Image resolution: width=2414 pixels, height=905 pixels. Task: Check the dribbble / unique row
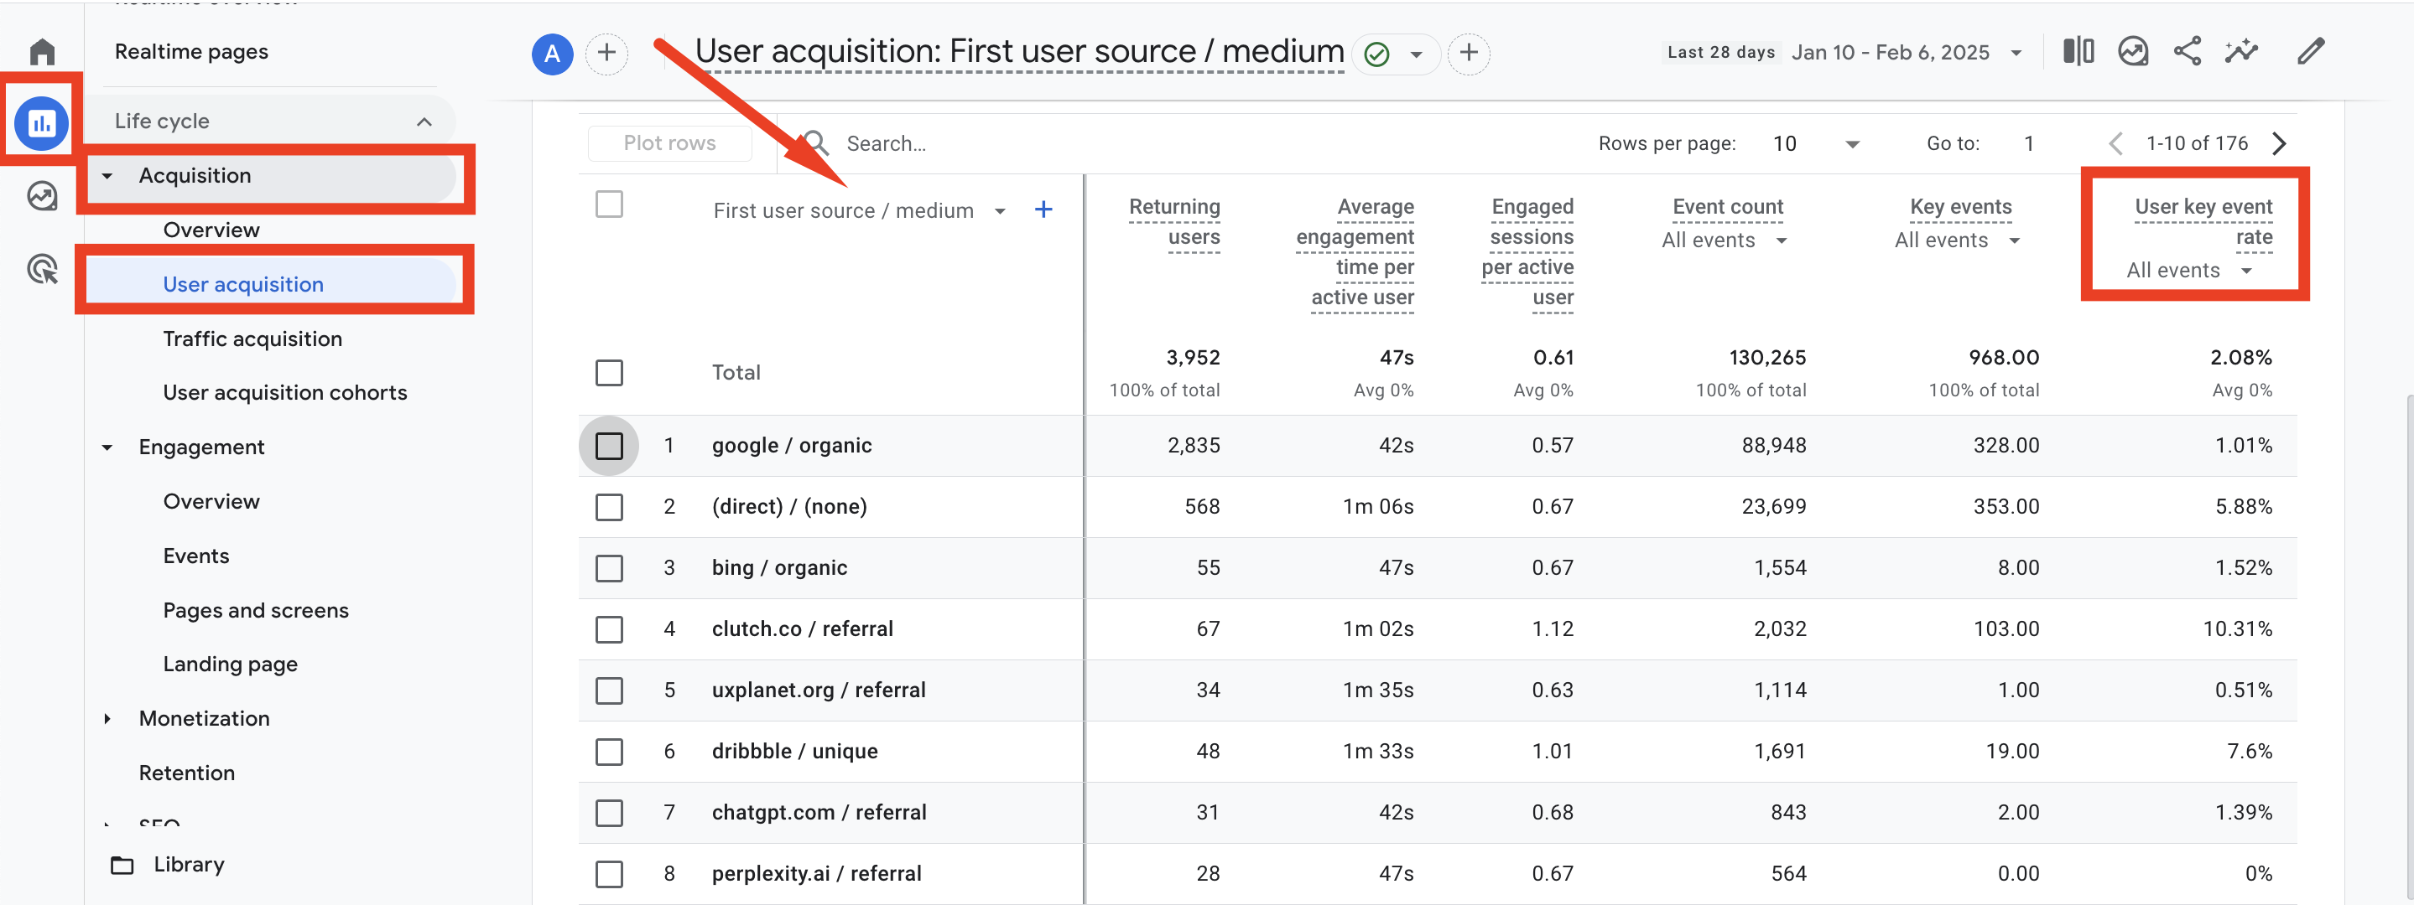click(609, 752)
